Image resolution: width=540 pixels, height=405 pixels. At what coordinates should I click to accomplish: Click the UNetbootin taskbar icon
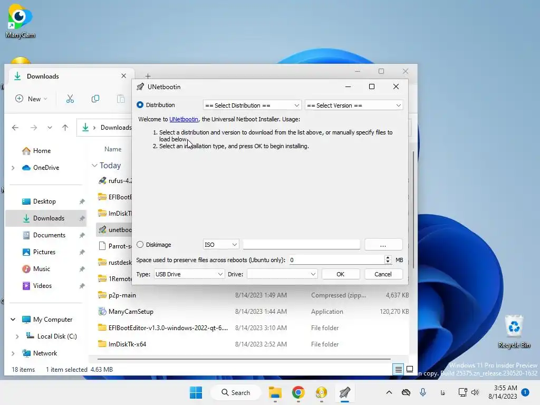[x=344, y=392]
